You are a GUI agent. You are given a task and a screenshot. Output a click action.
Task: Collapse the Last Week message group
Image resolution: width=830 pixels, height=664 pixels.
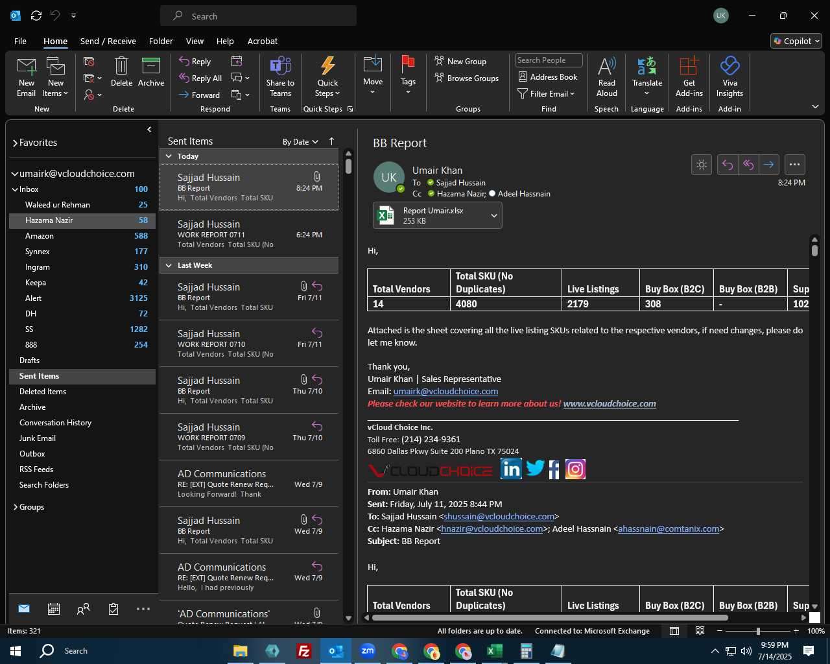pos(169,265)
